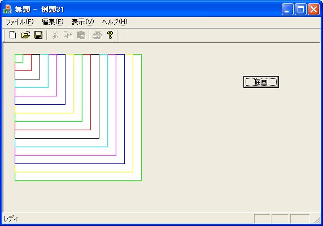Click the 描画 button
This screenshot has height=226, width=323.
[261, 82]
